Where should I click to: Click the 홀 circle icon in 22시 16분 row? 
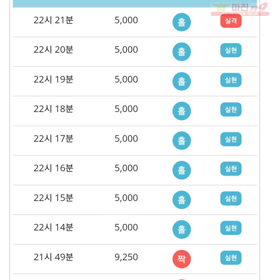182,170
